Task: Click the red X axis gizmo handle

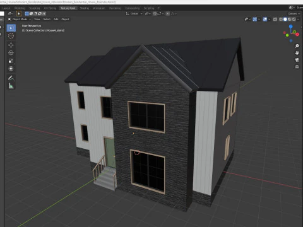Action: coord(297,34)
